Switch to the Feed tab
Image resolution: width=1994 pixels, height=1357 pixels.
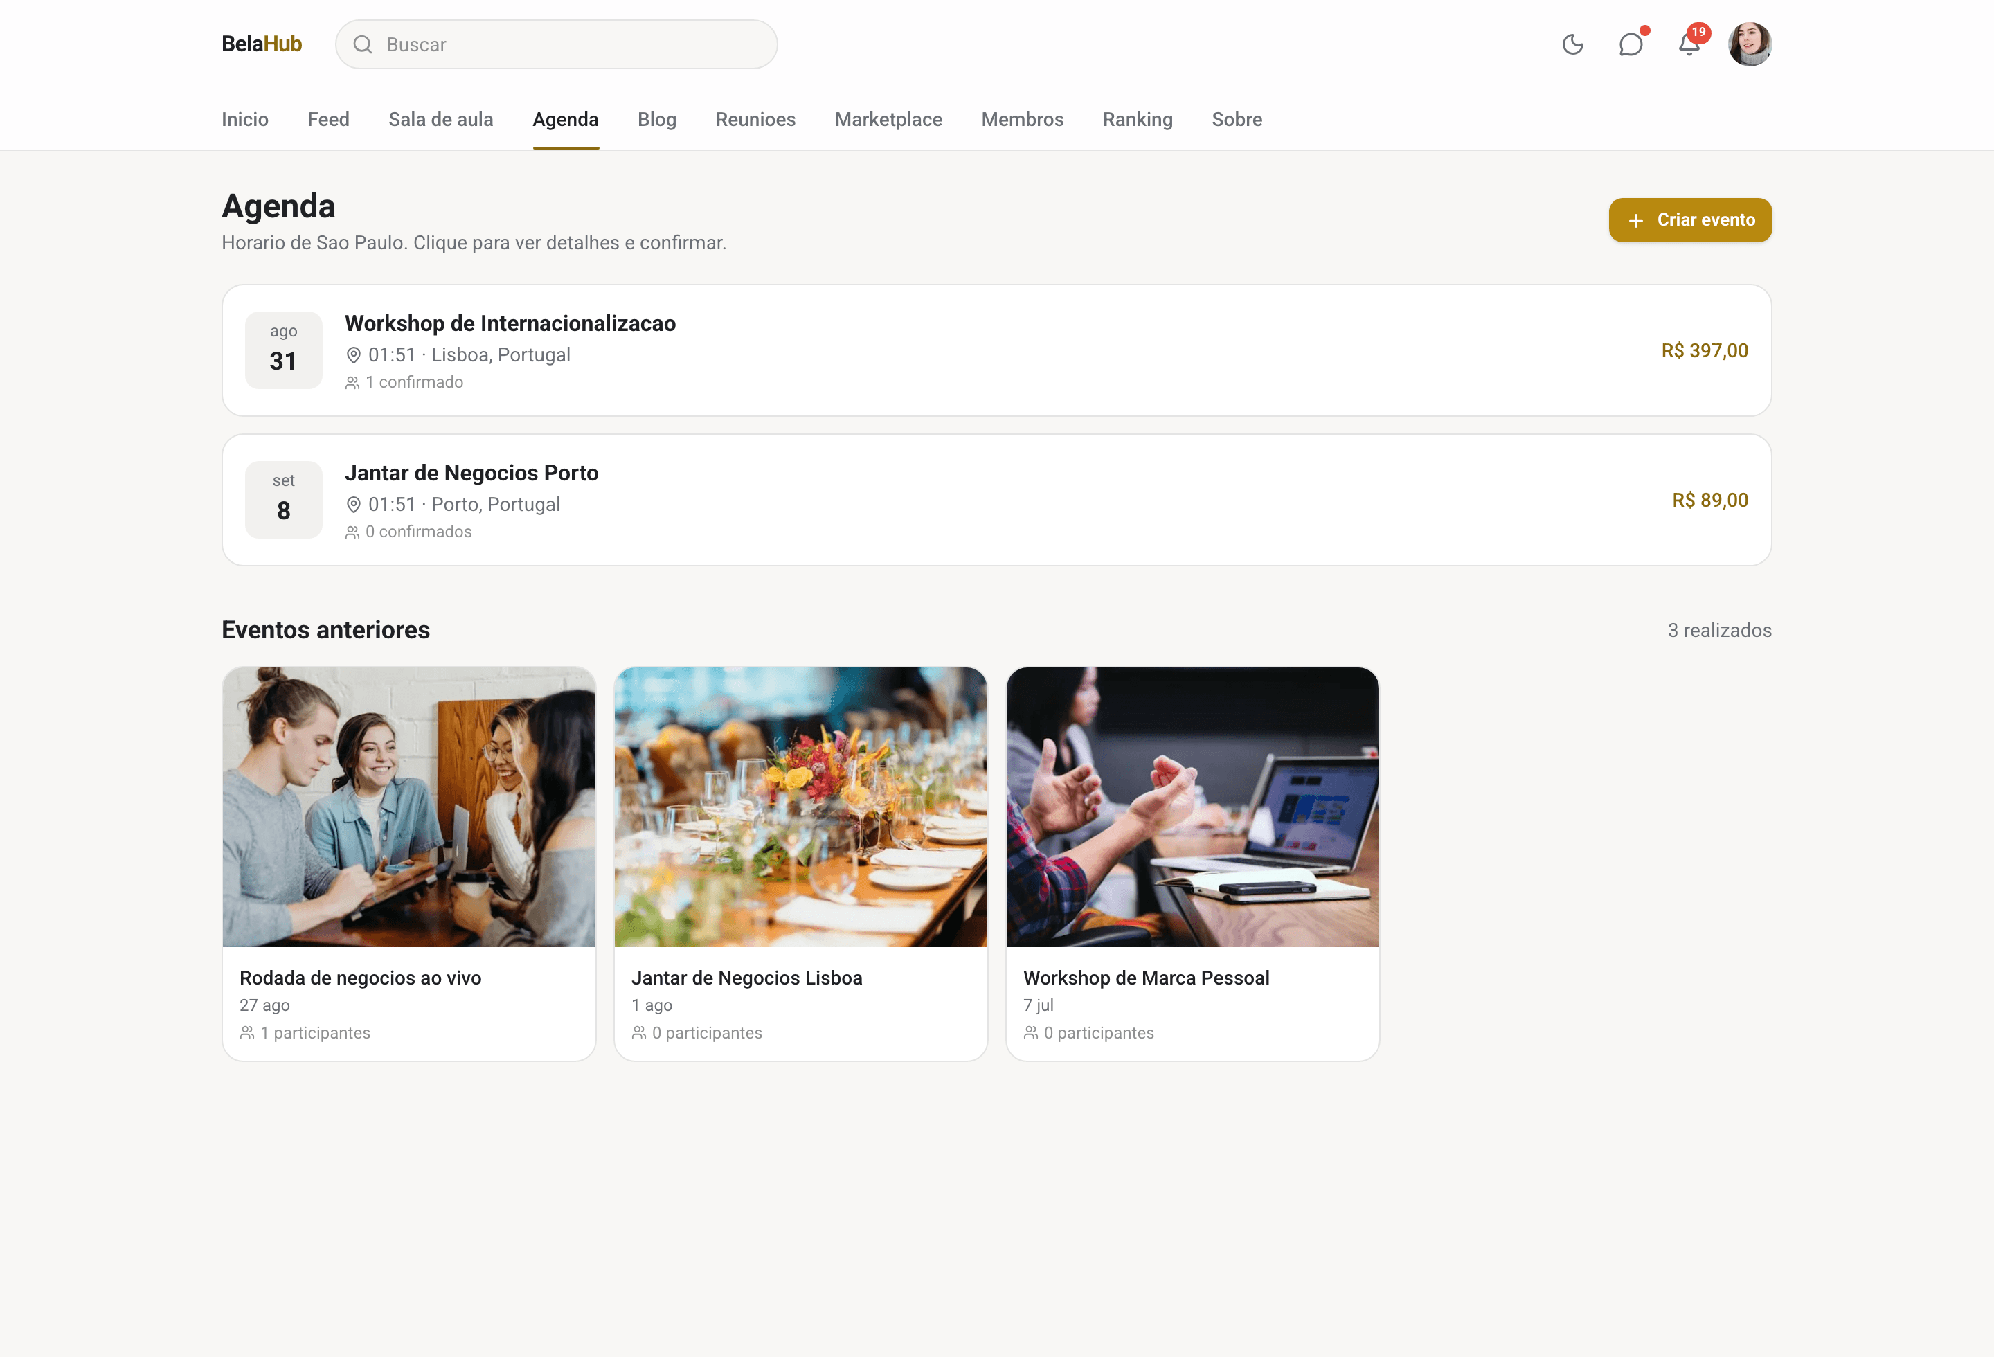point(329,119)
